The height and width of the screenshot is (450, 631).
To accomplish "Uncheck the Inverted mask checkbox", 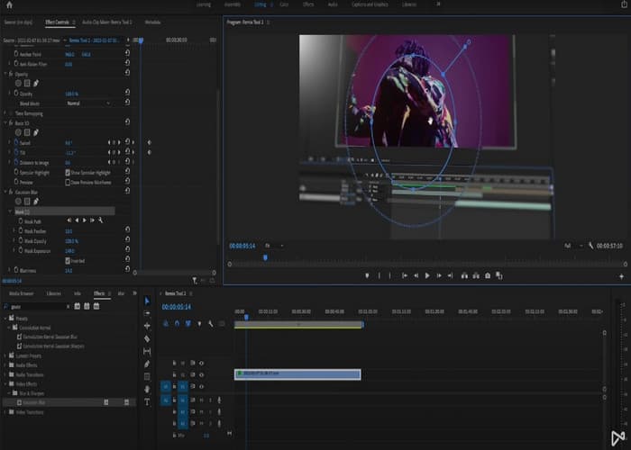I will coord(68,261).
